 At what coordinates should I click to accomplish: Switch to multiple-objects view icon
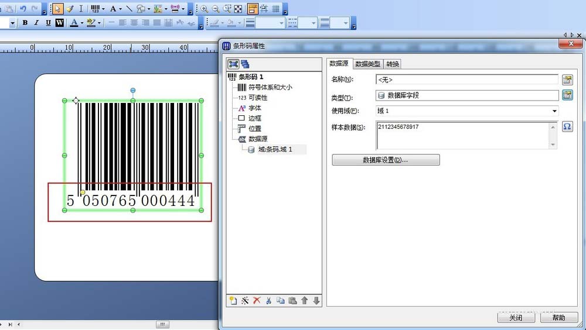tap(245, 64)
